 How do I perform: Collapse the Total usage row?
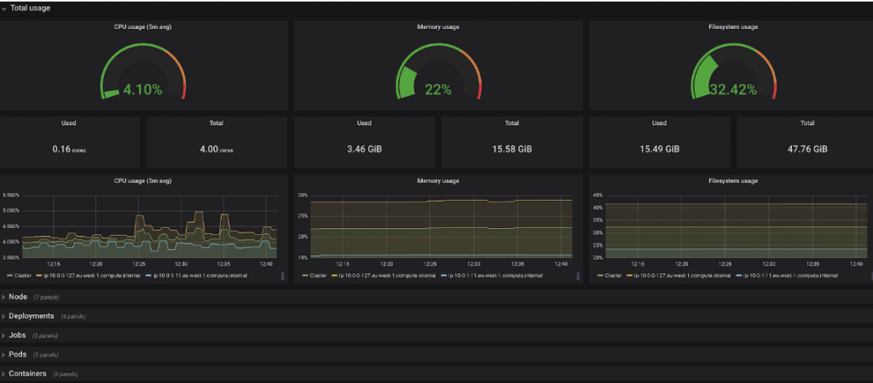tap(26, 9)
